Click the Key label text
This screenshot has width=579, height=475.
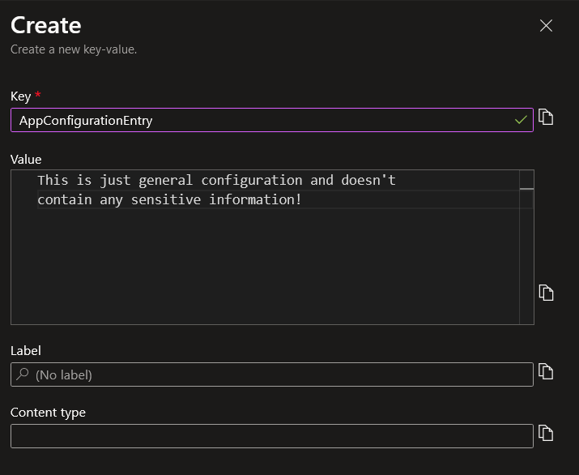(21, 96)
